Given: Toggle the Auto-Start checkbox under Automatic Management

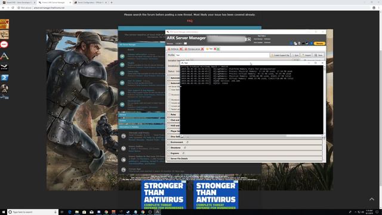Looking at the screenshot, I should pos(170,90).
